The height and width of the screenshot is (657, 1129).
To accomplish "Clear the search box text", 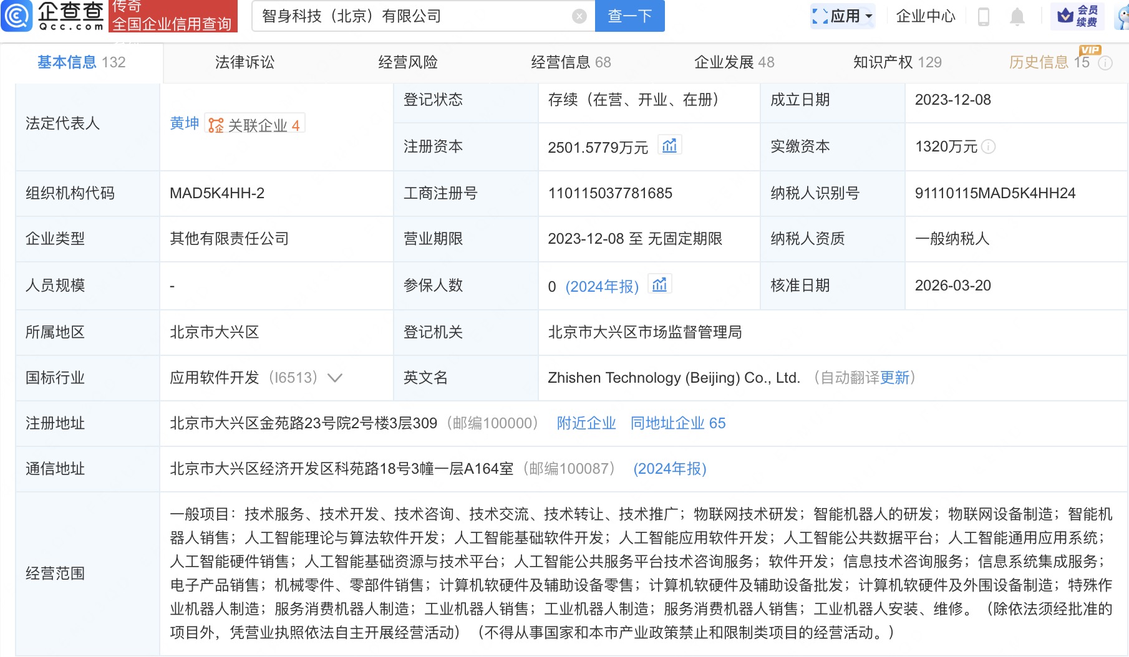I will coord(579,16).
